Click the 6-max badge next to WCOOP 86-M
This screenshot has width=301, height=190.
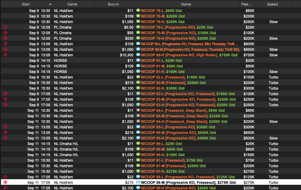coord(138,149)
